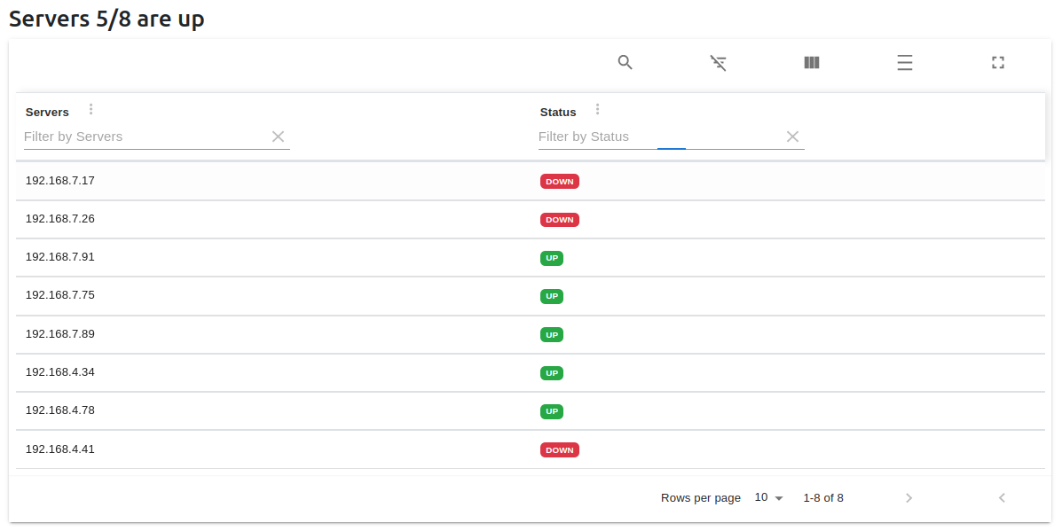Click UP badge for 192.168.4.78
The image size is (1062, 531).
[552, 411]
